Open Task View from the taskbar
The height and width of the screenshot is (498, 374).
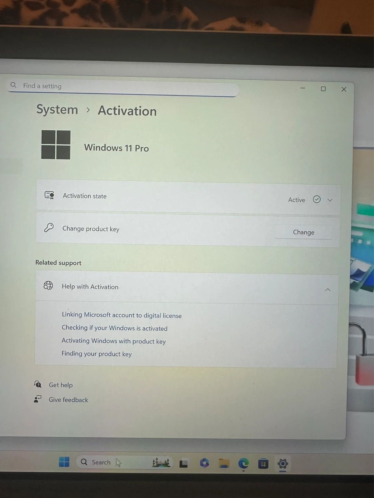coord(184,463)
